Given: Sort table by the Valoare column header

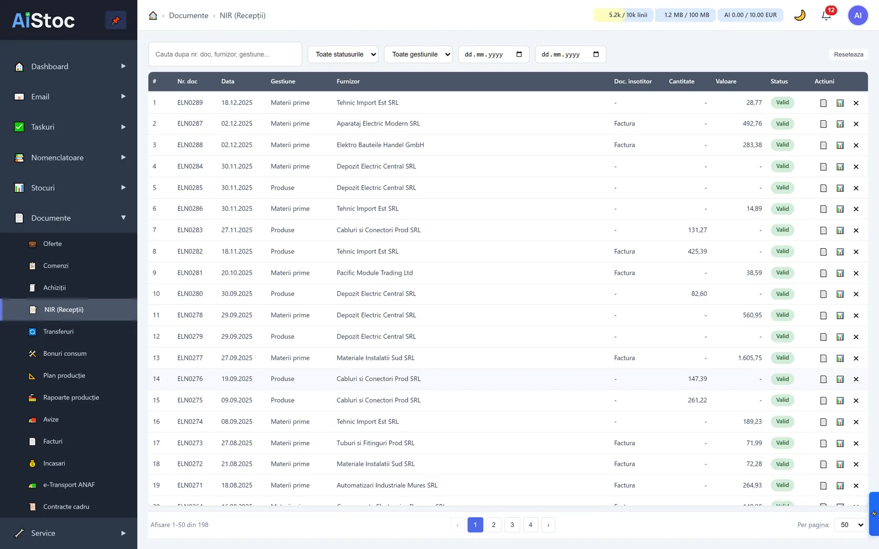Looking at the screenshot, I should pyautogui.click(x=726, y=81).
